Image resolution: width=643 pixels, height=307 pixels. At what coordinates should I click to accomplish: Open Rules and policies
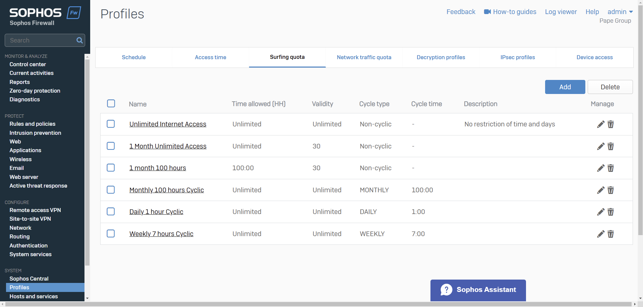pos(33,124)
